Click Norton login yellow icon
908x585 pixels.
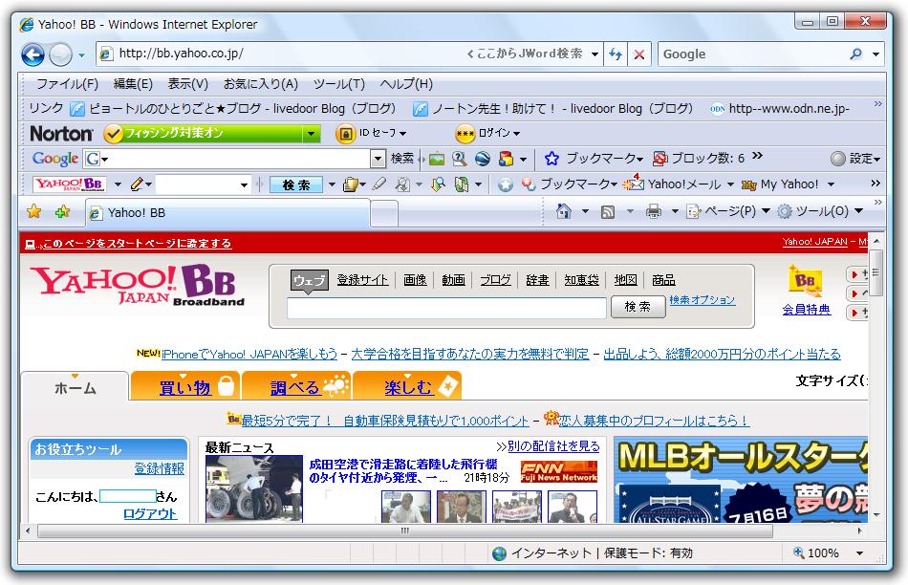click(x=465, y=134)
